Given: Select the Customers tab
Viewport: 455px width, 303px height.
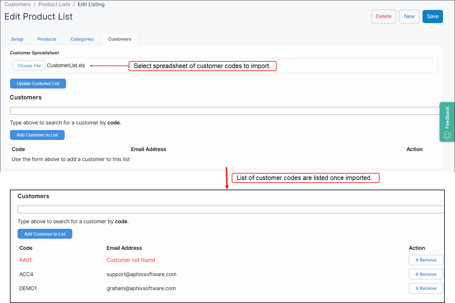Looking at the screenshot, I should tap(119, 39).
